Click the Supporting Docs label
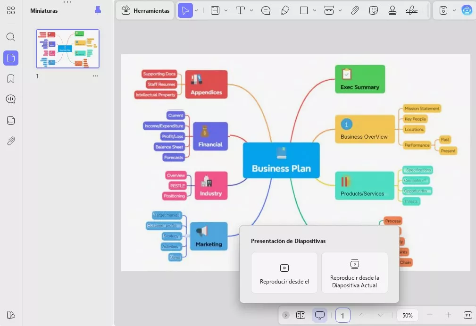This screenshot has width=476, height=326. point(159,74)
